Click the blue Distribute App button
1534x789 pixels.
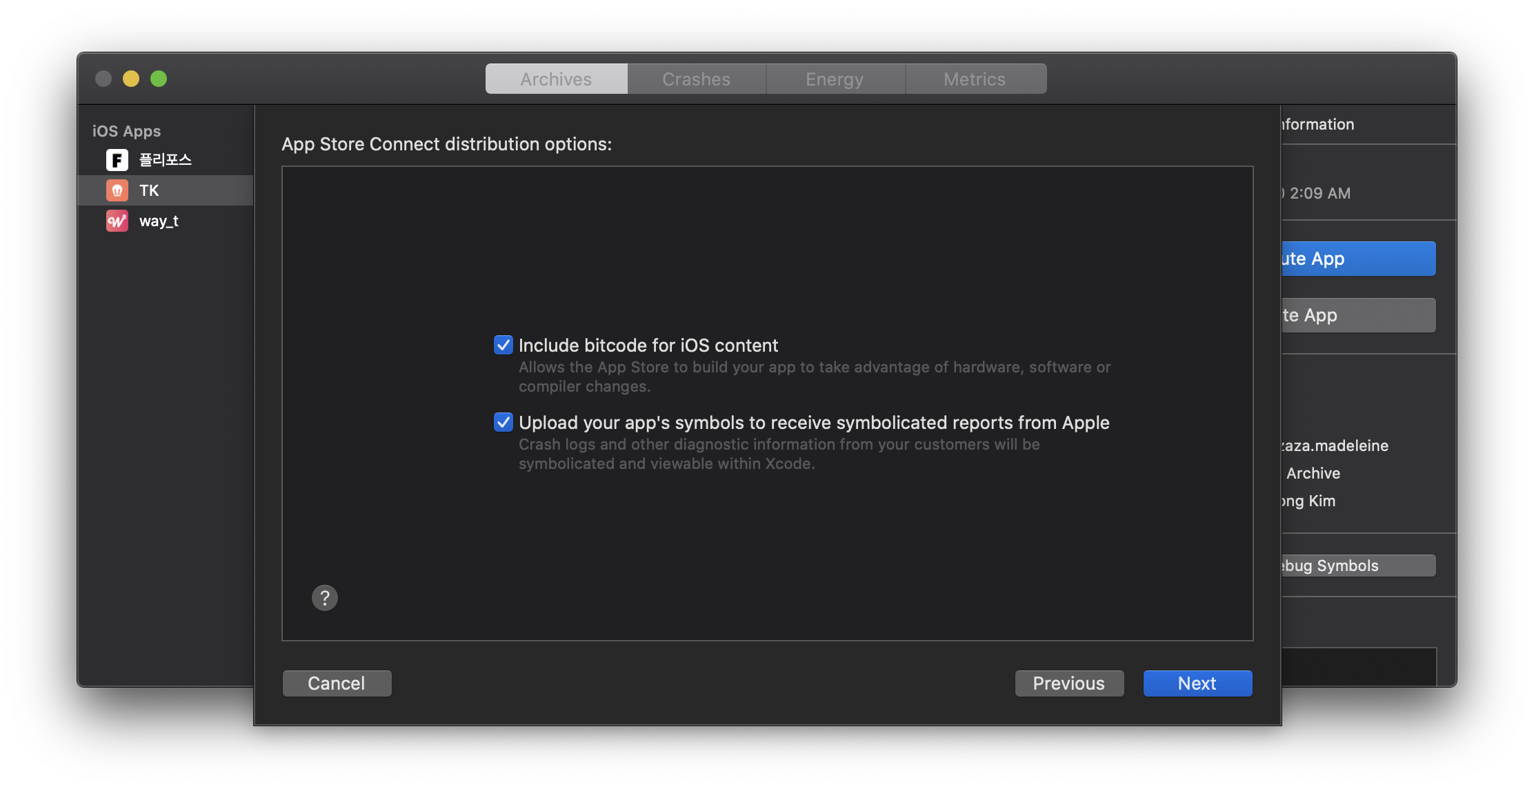pos(1357,259)
